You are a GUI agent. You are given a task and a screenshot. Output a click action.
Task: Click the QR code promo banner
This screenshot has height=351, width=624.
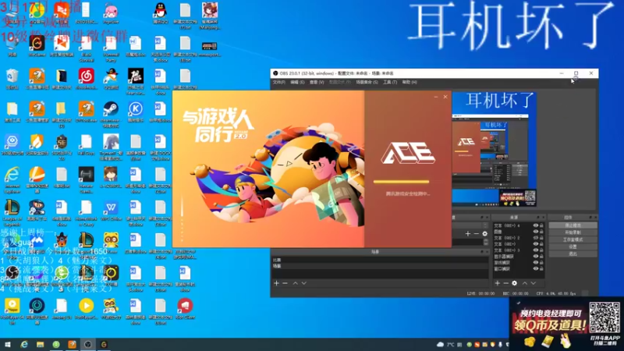click(567, 324)
